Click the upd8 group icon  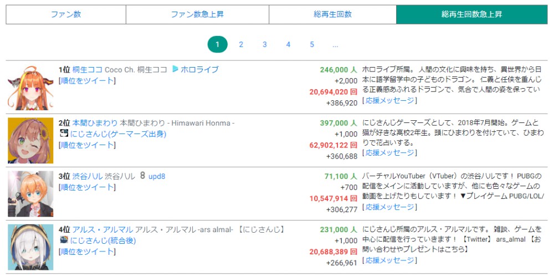pos(142,176)
